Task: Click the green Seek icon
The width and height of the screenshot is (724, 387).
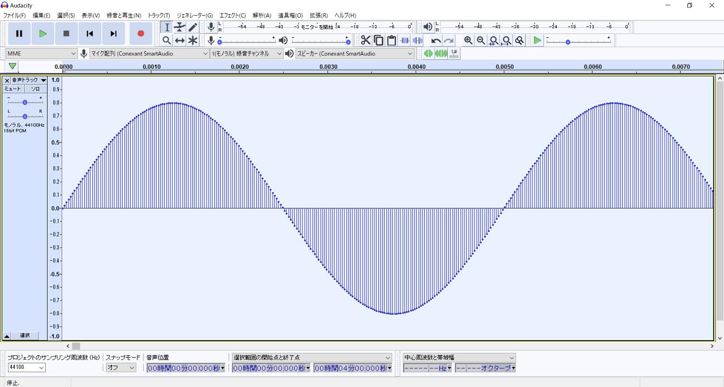Action: point(441,53)
